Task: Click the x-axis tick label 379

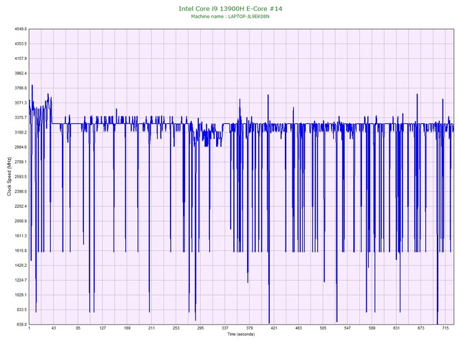Action: pyautogui.click(x=249, y=328)
